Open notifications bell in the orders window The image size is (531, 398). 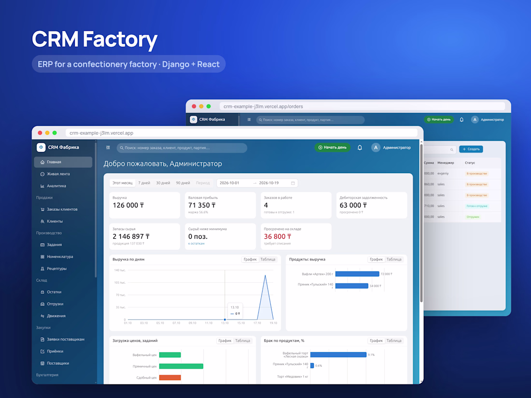[461, 120]
